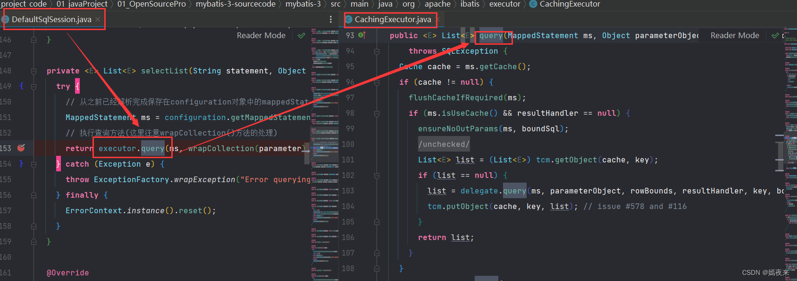Click ms.getCache() on line 95
Screen dimensions: 797x281
pos(495,66)
